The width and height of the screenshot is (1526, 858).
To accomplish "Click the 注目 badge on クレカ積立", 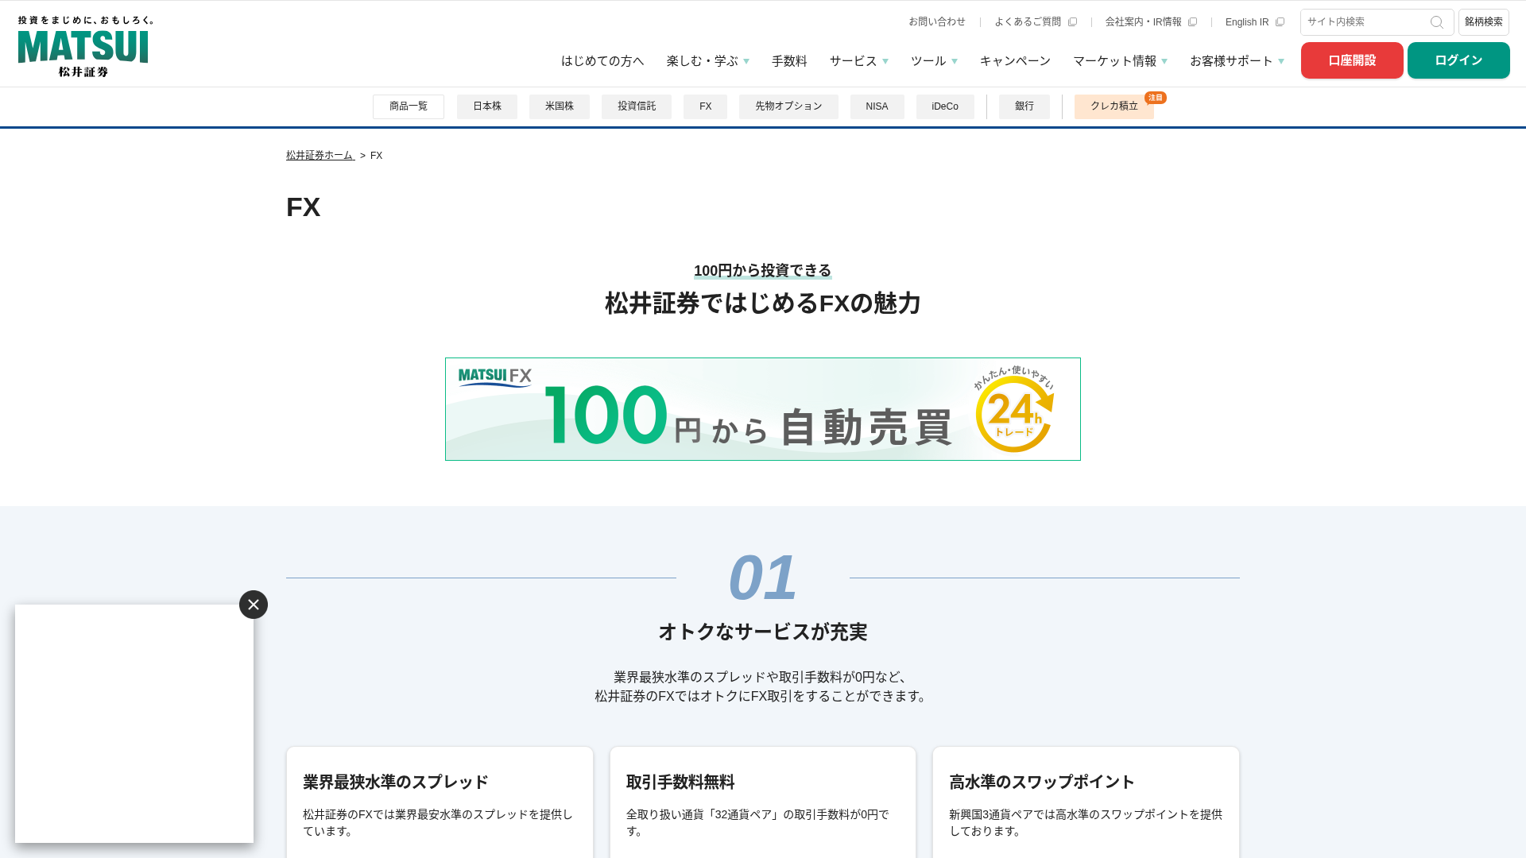I will 1156,98.
